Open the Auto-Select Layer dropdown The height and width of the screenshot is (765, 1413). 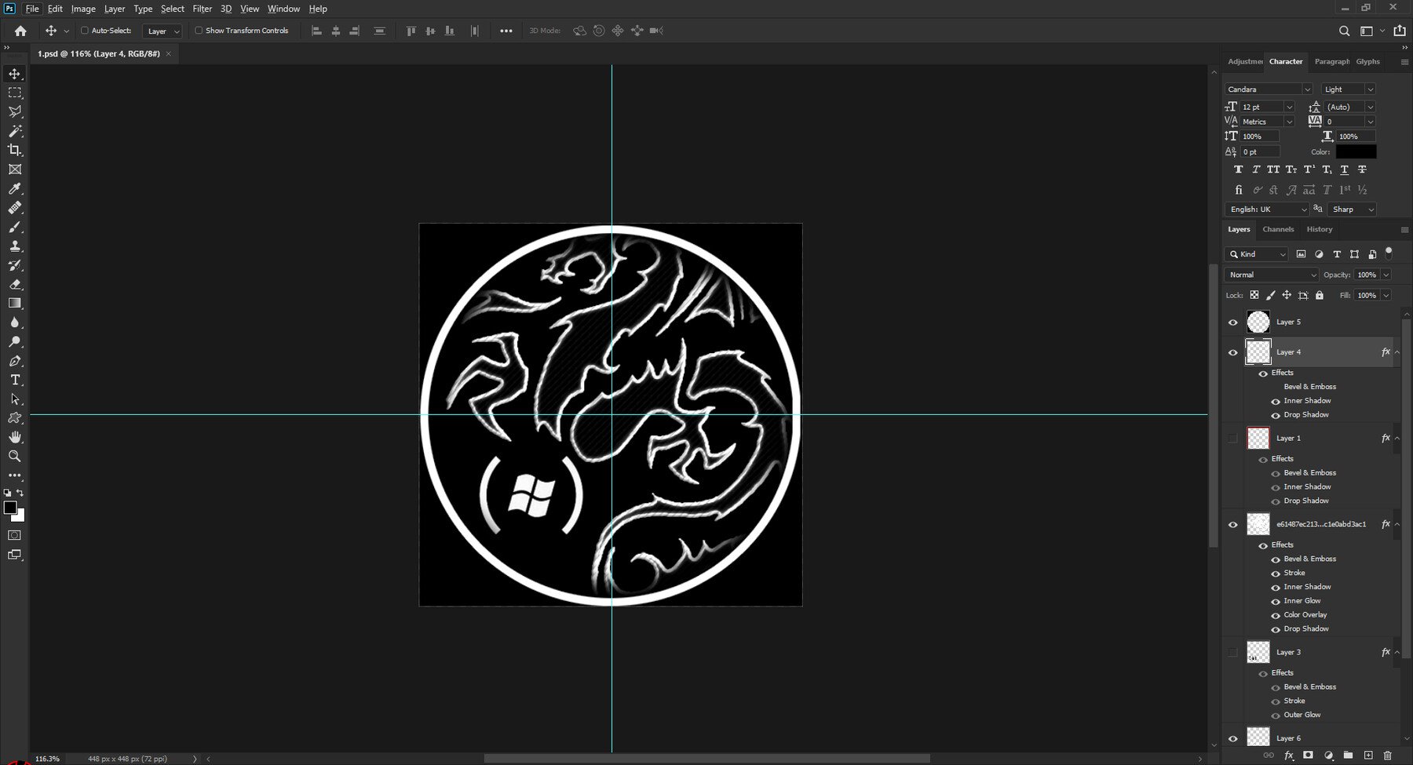(162, 31)
